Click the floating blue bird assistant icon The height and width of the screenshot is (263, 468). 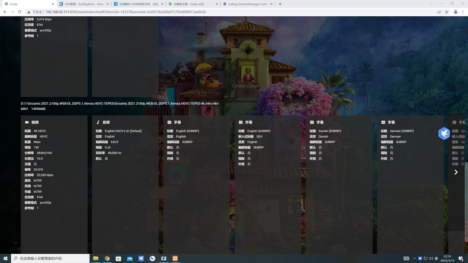444,133
